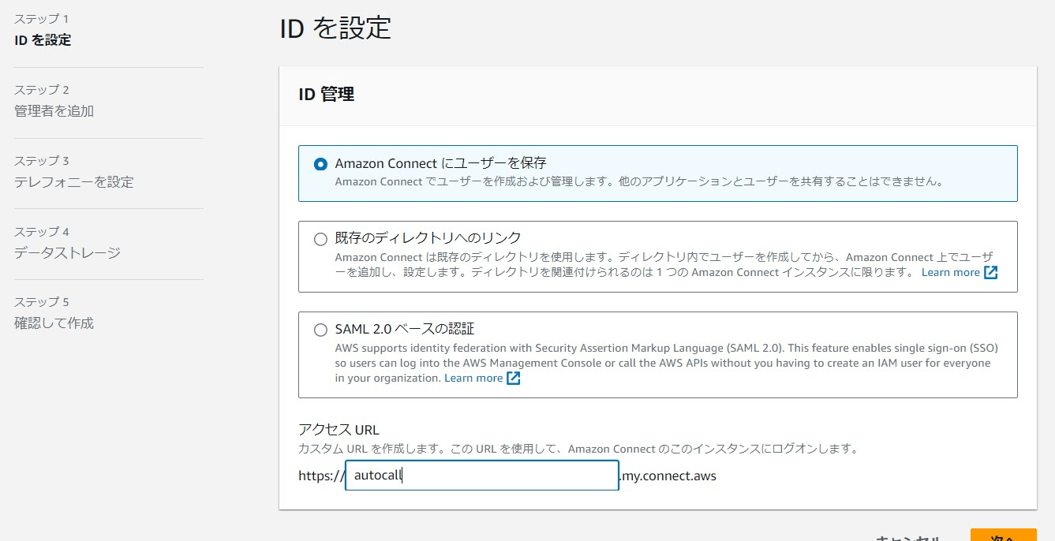Go to step 2 '管理者を追加'
This screenshot has height=541, width=1055.
click(x=54, y=111)
